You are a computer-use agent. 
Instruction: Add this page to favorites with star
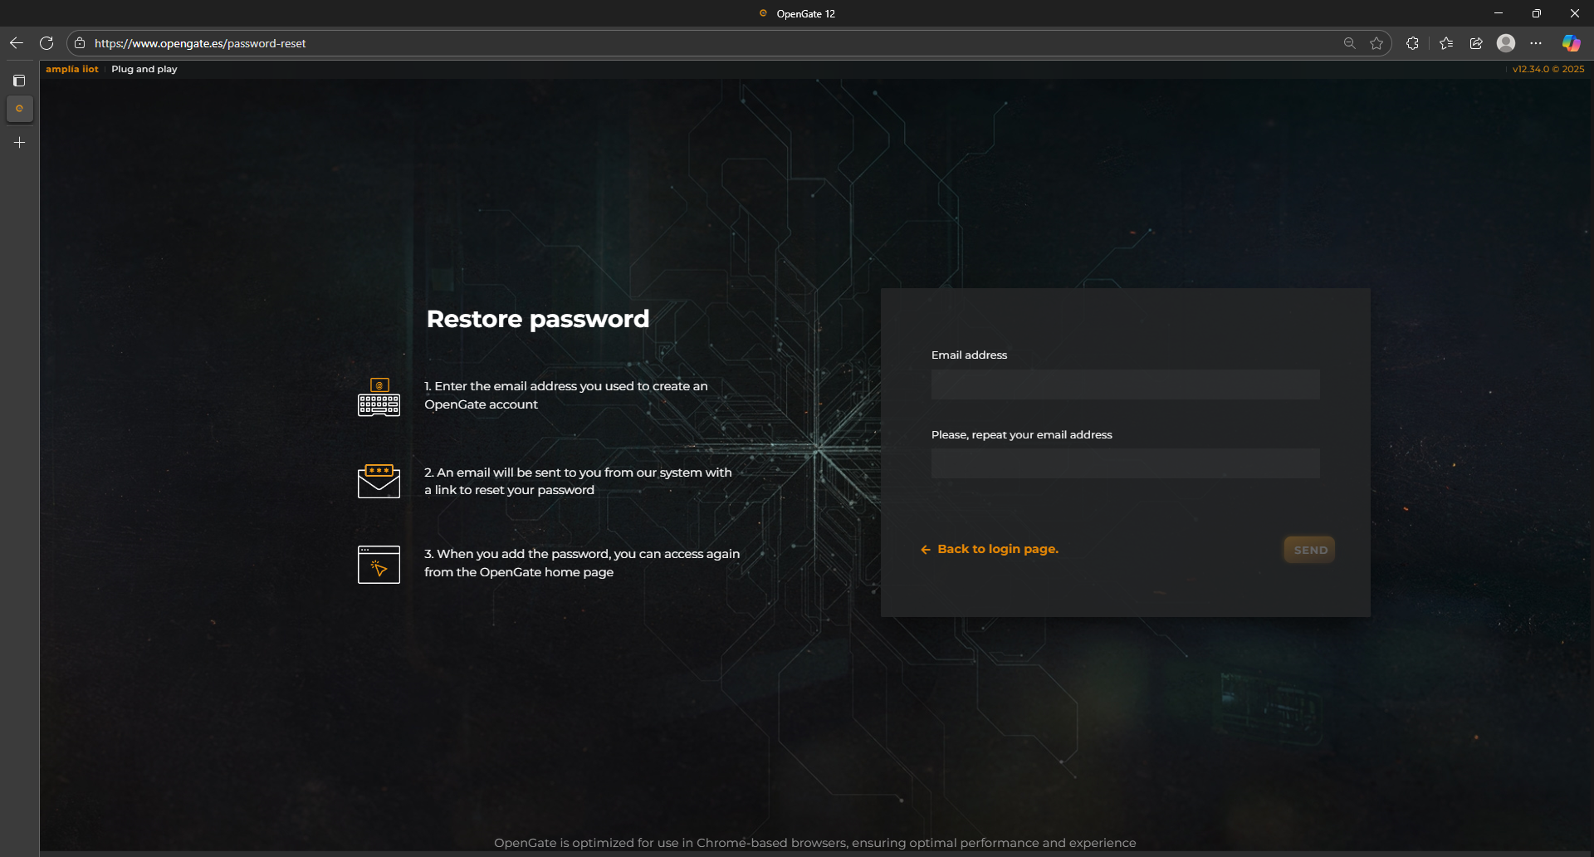click(x=1376, y=43)
